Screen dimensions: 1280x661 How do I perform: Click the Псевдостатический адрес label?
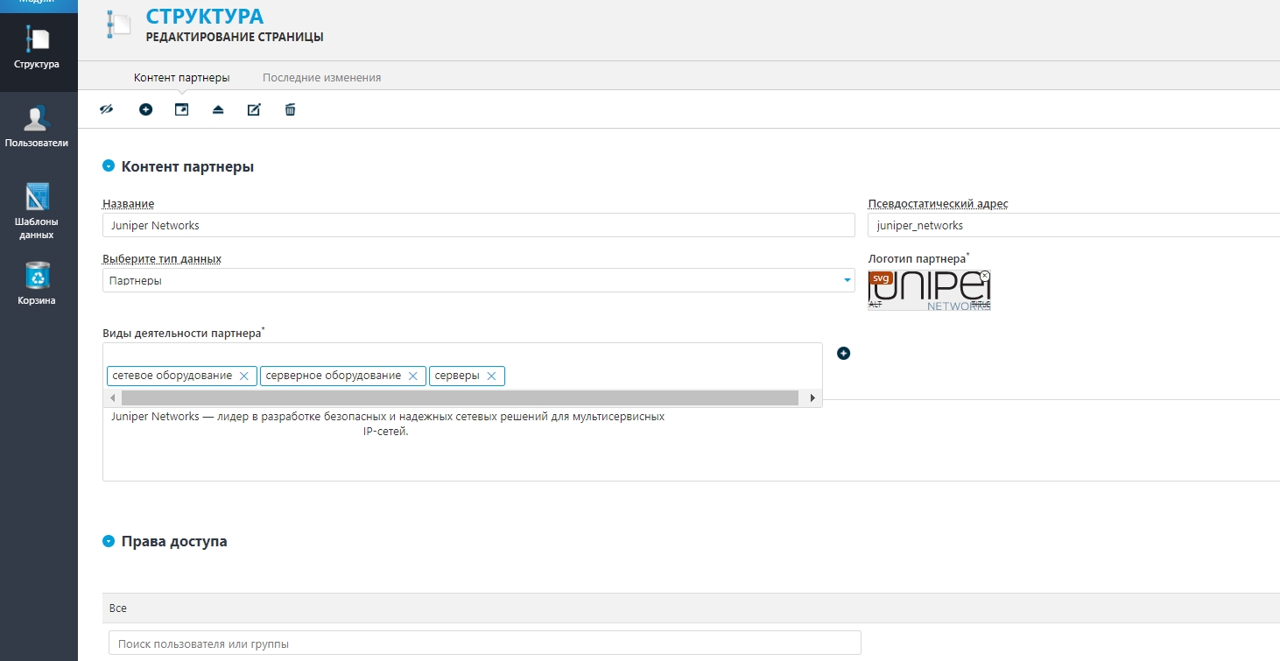click(938, 203)
